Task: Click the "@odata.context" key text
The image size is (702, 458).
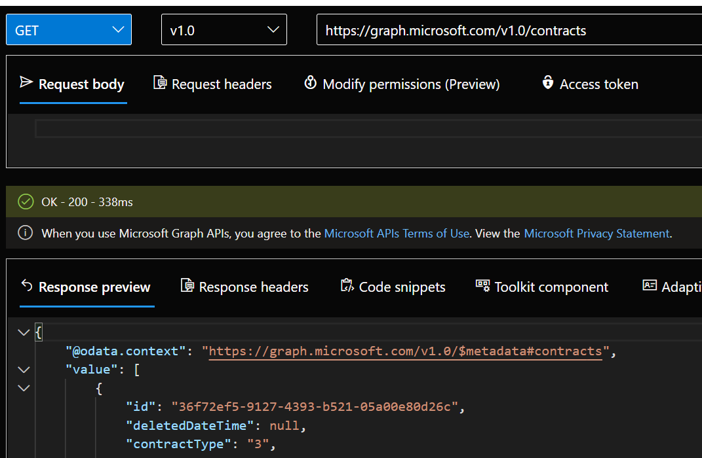Action: [125, 351]
